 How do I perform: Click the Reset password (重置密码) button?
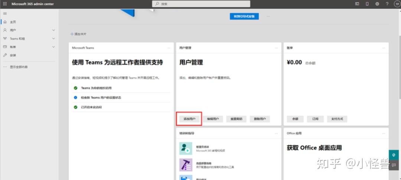[x=236, y=119]
